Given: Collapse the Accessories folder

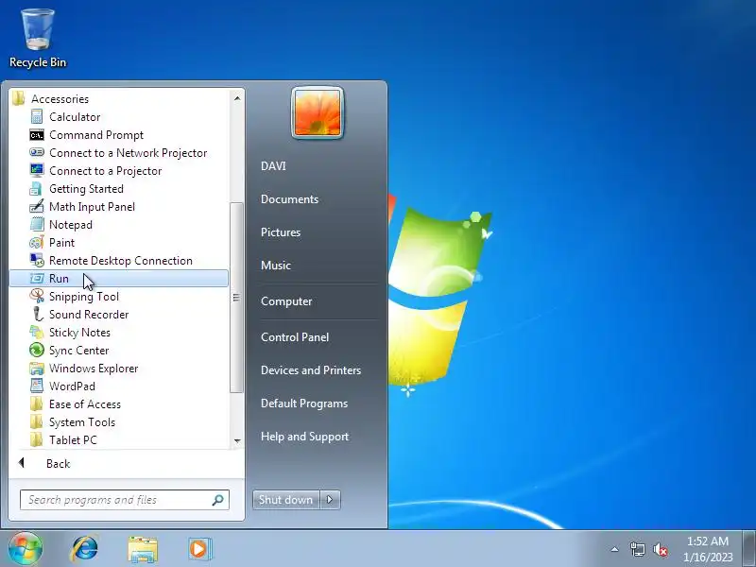Looking at the screenshot, I should tap(51, 99).
